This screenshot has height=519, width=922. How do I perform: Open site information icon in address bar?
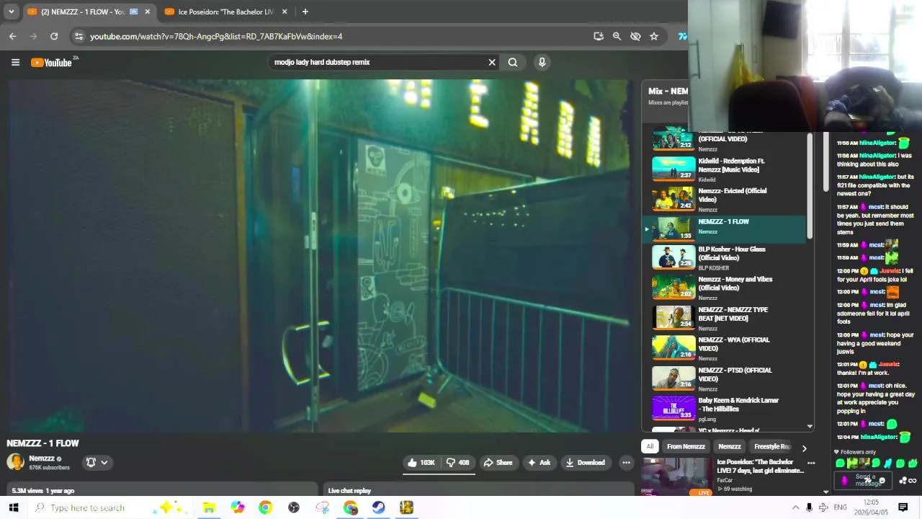click(x=79, y=36)
